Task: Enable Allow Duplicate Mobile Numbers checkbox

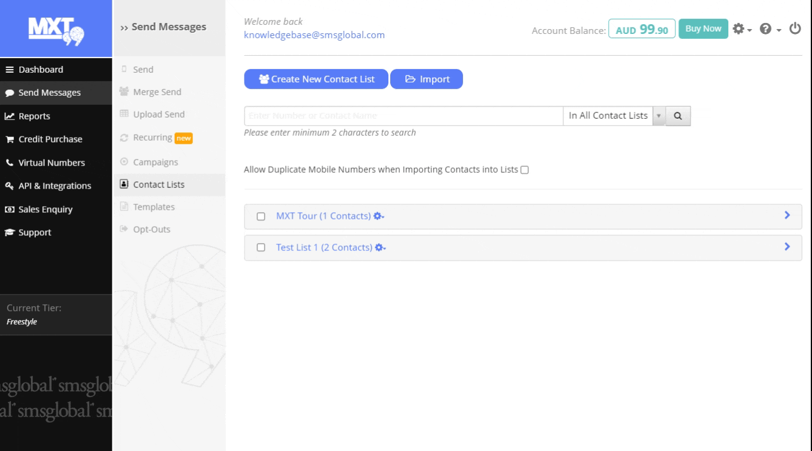Action: pos(524,170)
